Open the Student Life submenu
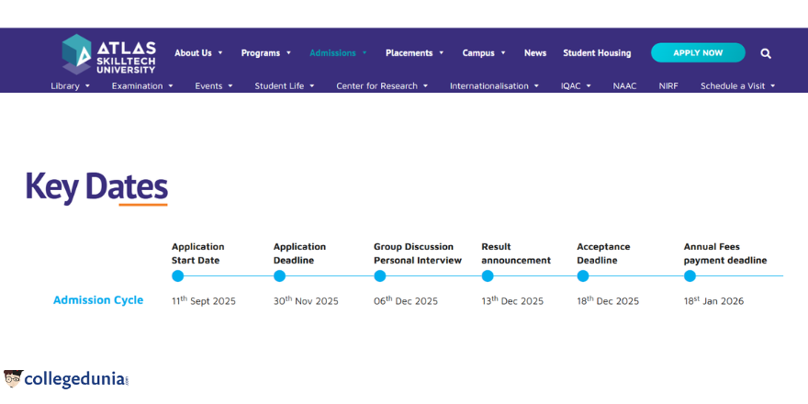Screen dimensions: 808x404 point(279,86)
